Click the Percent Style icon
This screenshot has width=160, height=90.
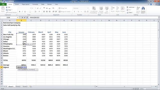click(78, 12)
